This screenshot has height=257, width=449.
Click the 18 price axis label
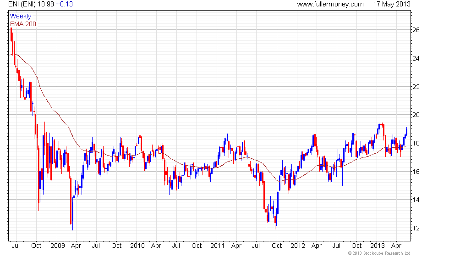point(416,143)
